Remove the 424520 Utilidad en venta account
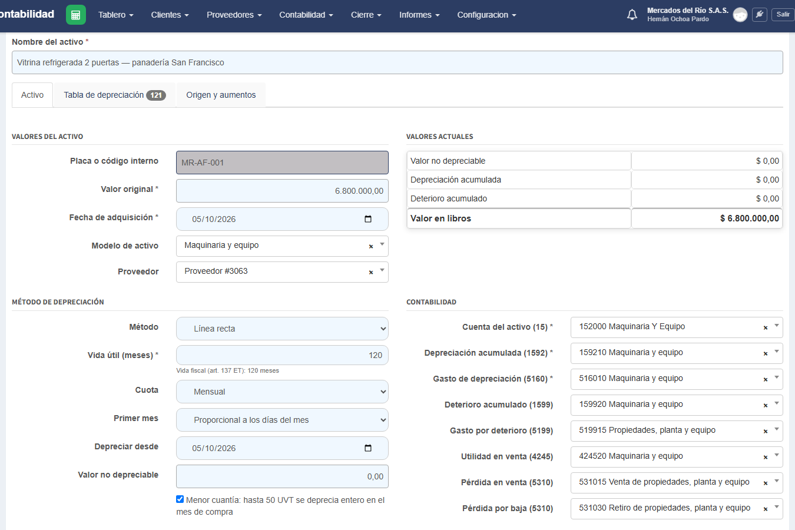 tap(766, 458)
